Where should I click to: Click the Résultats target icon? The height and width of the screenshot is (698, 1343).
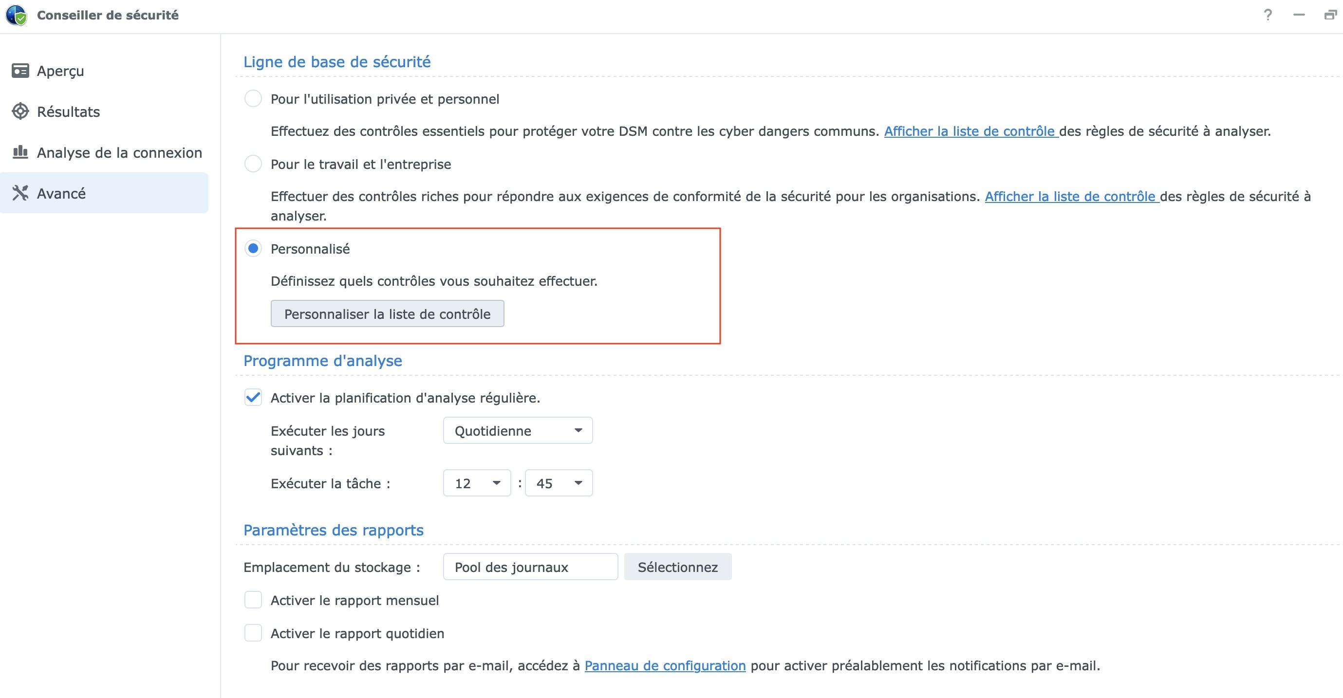click(x=20, y=111)
